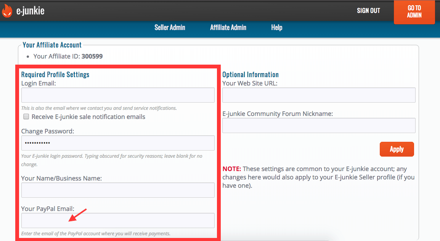Focus the Your Web Site URL field
Screen dimensions: 440x241
coord(319,95)
